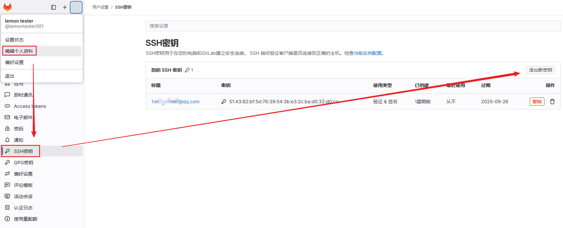
Task: Click 退出 to sign out
Action: tap(10, 76)
